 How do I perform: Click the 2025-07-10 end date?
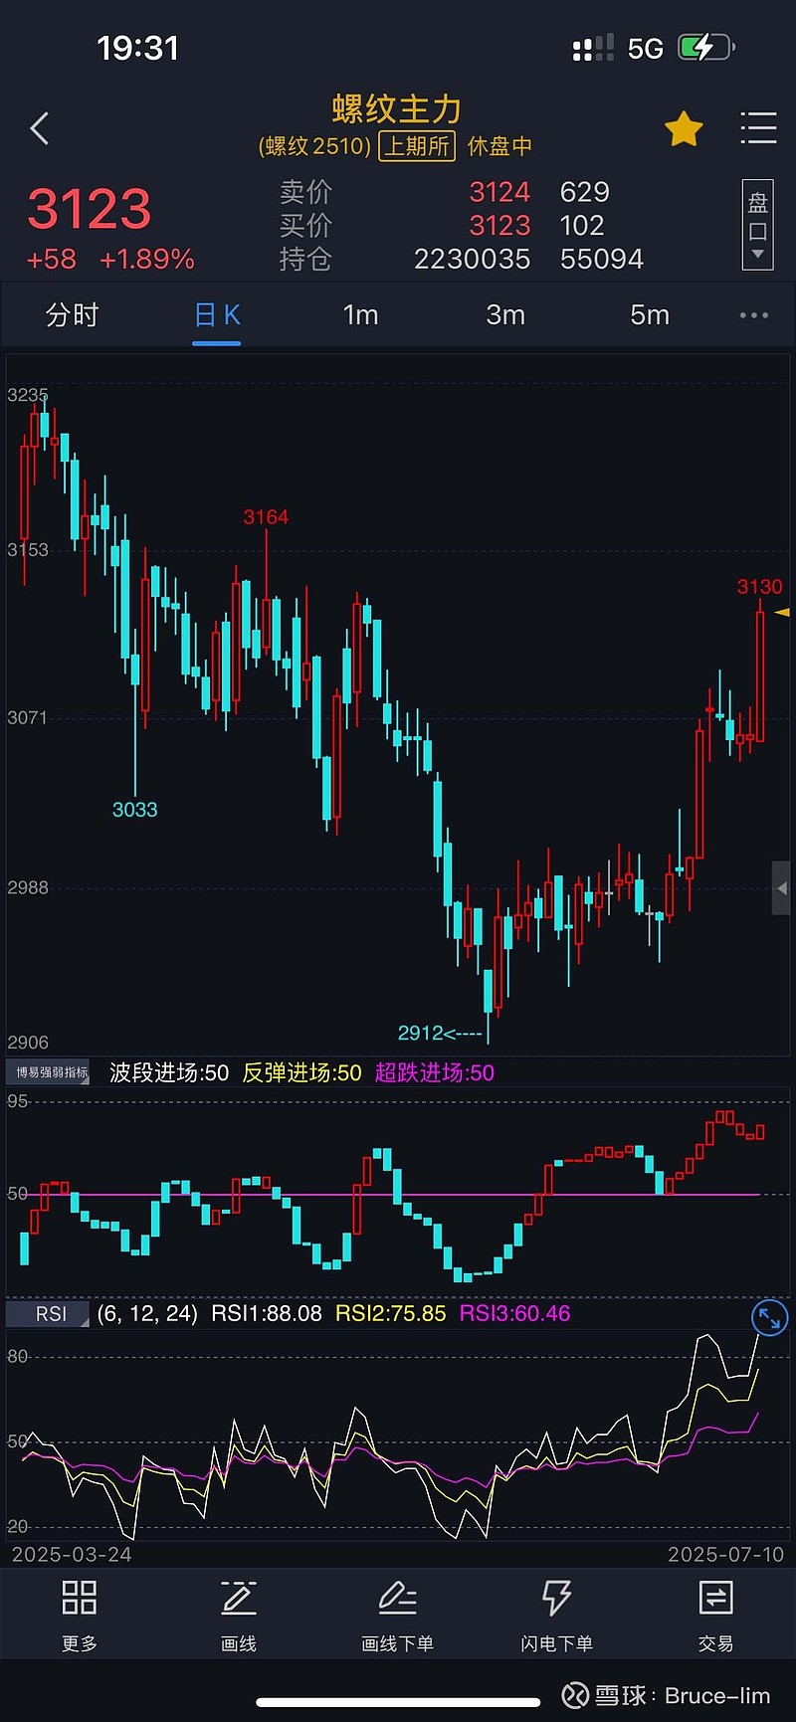(725, 1554)
